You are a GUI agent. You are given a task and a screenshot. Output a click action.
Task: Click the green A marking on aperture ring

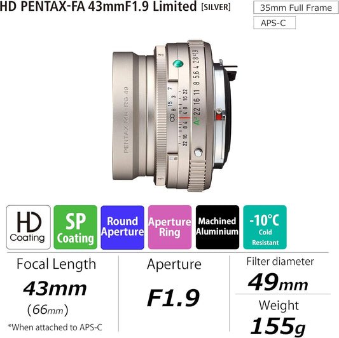197,122
